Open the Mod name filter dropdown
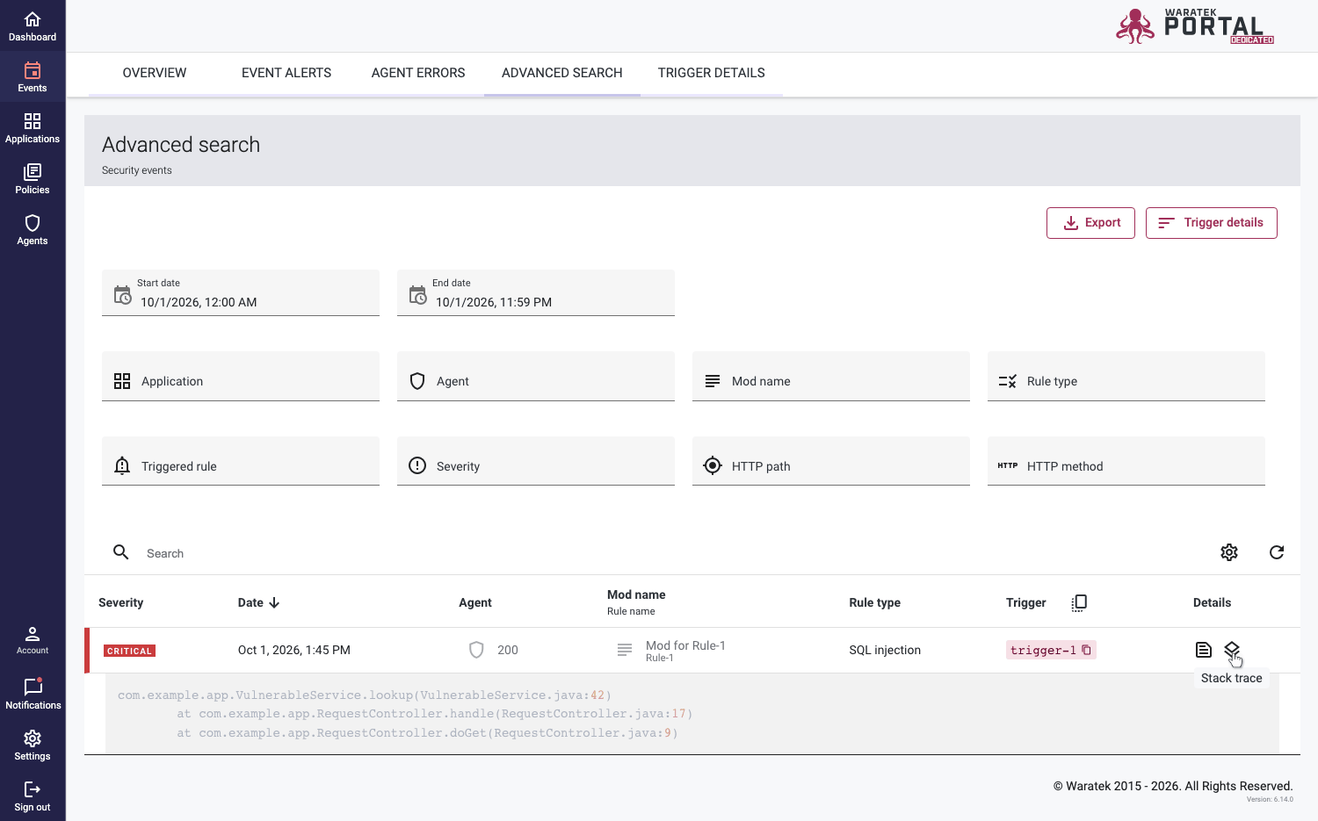The image size is (1318, 821). click(x=831, y=377)
